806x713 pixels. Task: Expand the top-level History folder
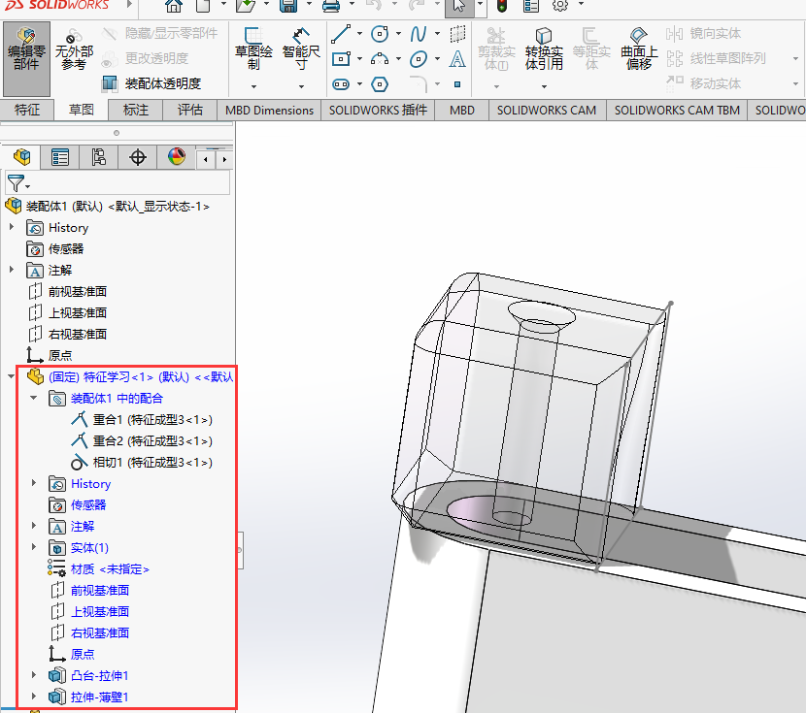coord(12,226)
